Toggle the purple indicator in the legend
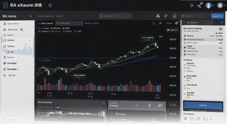This screenshot has height=124, width=227. pos(67,31)
